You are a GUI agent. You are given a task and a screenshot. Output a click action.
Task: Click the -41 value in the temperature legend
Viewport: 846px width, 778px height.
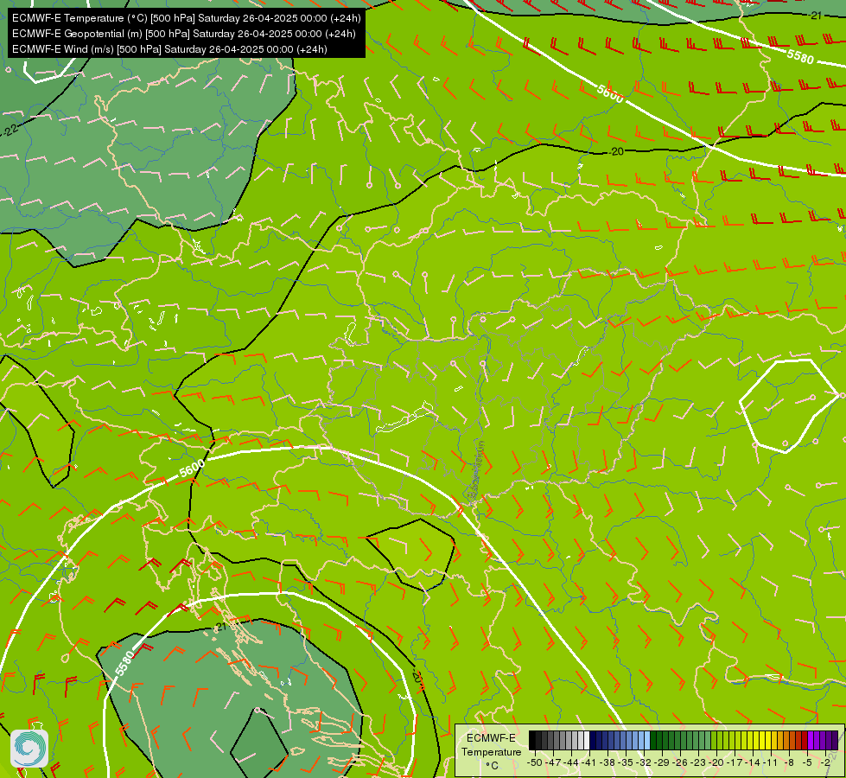tap(588, 762)
